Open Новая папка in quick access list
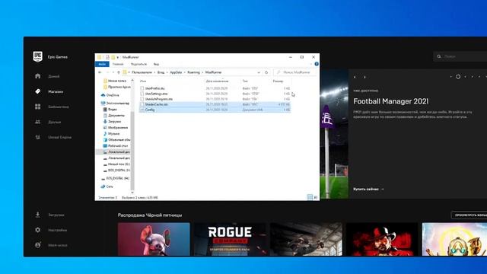The width and height of the screenshot is (487, 274). pos(115,81)
